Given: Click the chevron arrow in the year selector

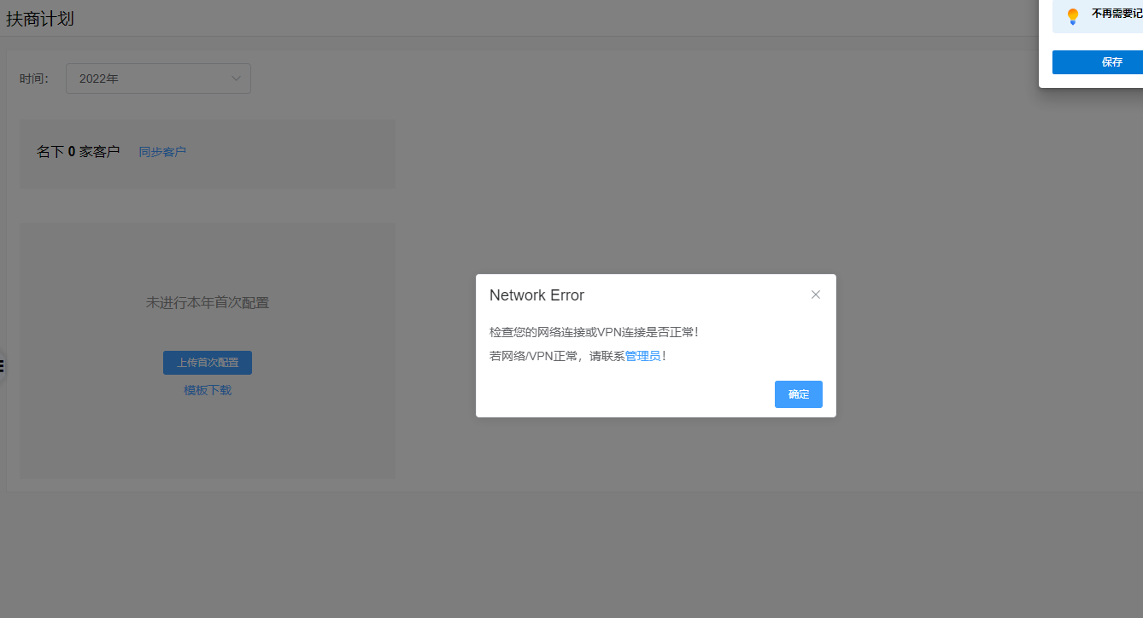Looking at the screenshot, I should point(237,79).
